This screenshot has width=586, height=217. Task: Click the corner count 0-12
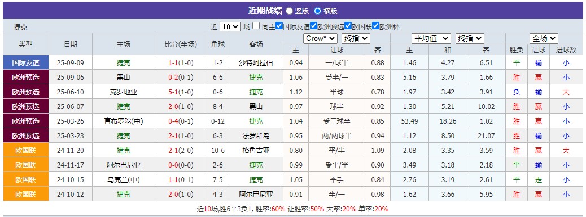(218, 121)
